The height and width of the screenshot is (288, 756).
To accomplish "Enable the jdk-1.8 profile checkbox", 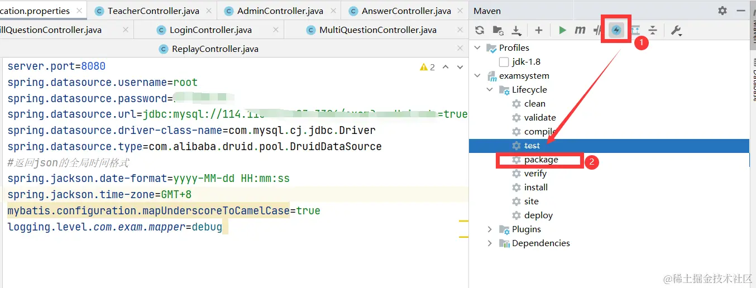I will click(504, 62).
